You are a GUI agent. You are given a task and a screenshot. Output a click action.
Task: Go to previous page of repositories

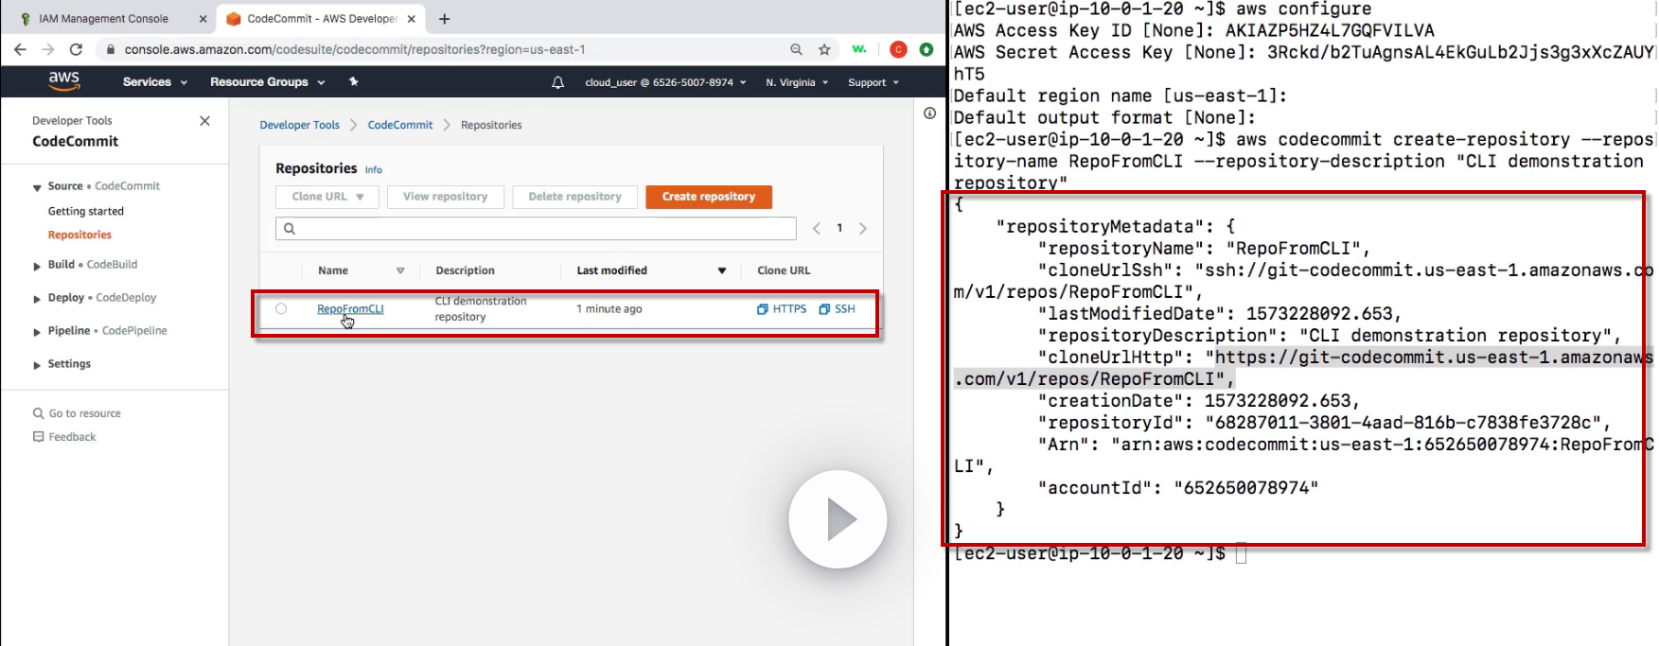point(817,228)
